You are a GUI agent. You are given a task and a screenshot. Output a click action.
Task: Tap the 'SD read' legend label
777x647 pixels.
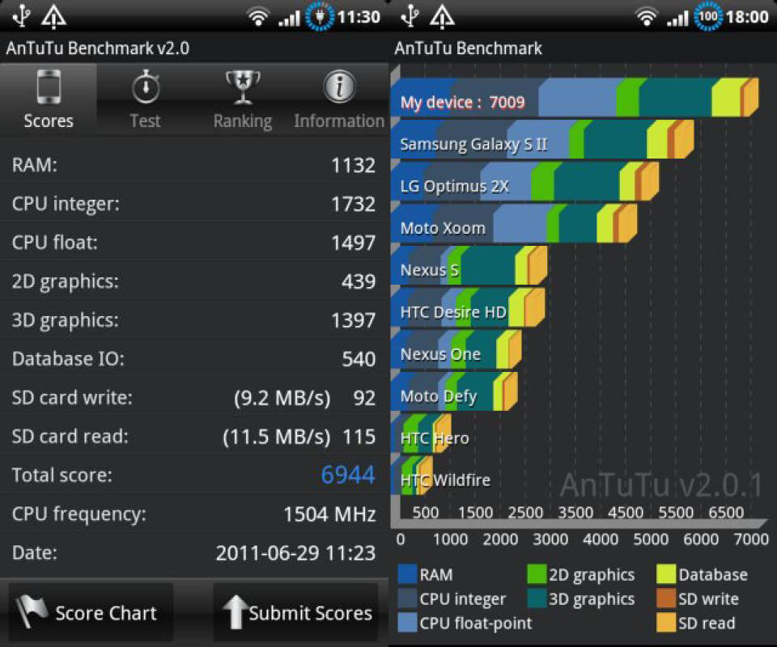(707, 624)
